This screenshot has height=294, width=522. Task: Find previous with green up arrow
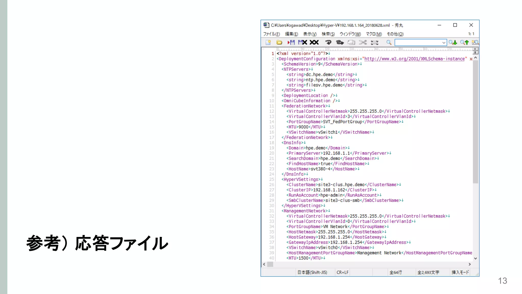coord(464,43)
